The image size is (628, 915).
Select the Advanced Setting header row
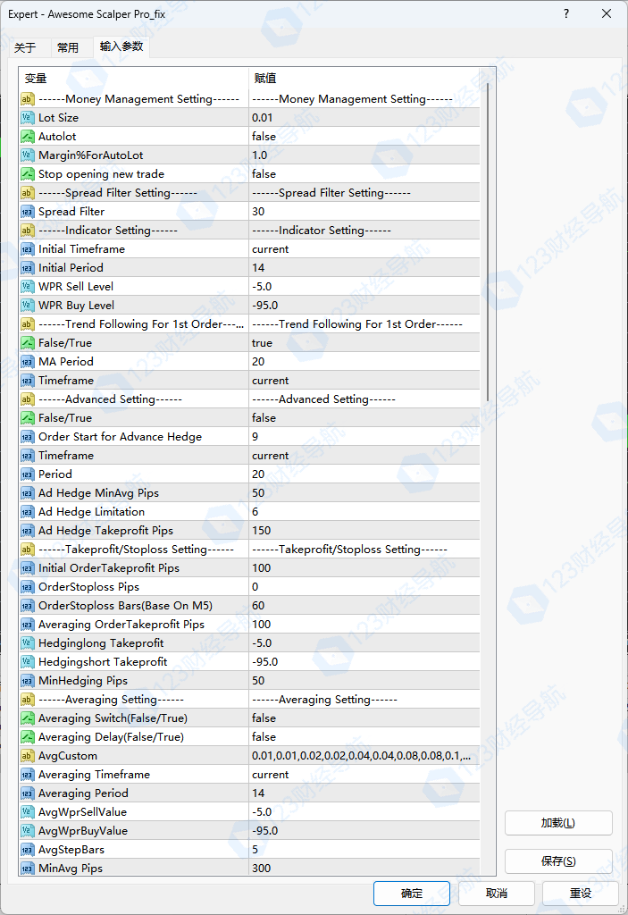tap(250, 399)
